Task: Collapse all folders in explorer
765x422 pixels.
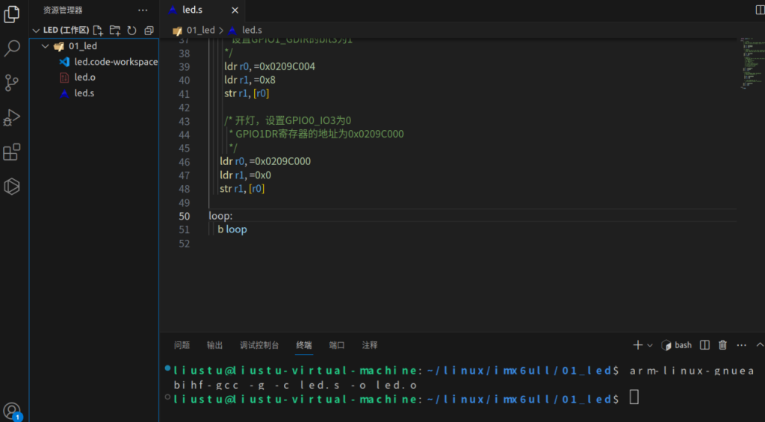Action: (149, 31)
